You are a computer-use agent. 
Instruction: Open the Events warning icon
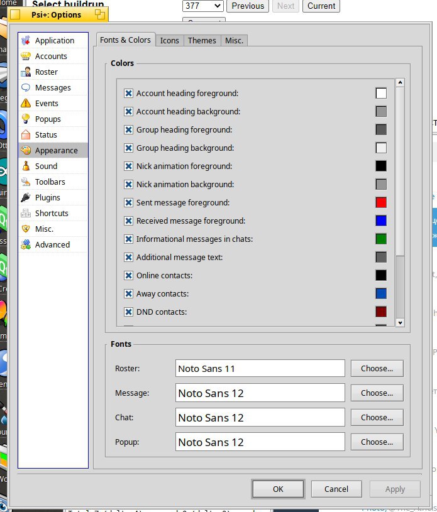[x=26, y=103]
